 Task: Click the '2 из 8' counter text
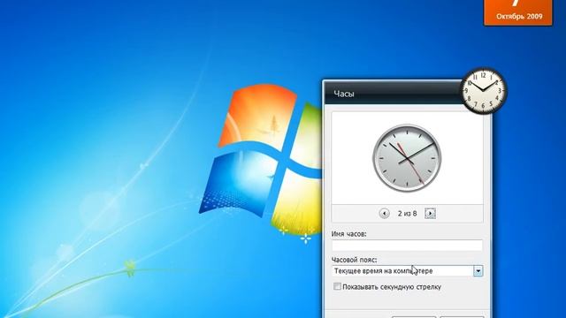pos(407,214)
